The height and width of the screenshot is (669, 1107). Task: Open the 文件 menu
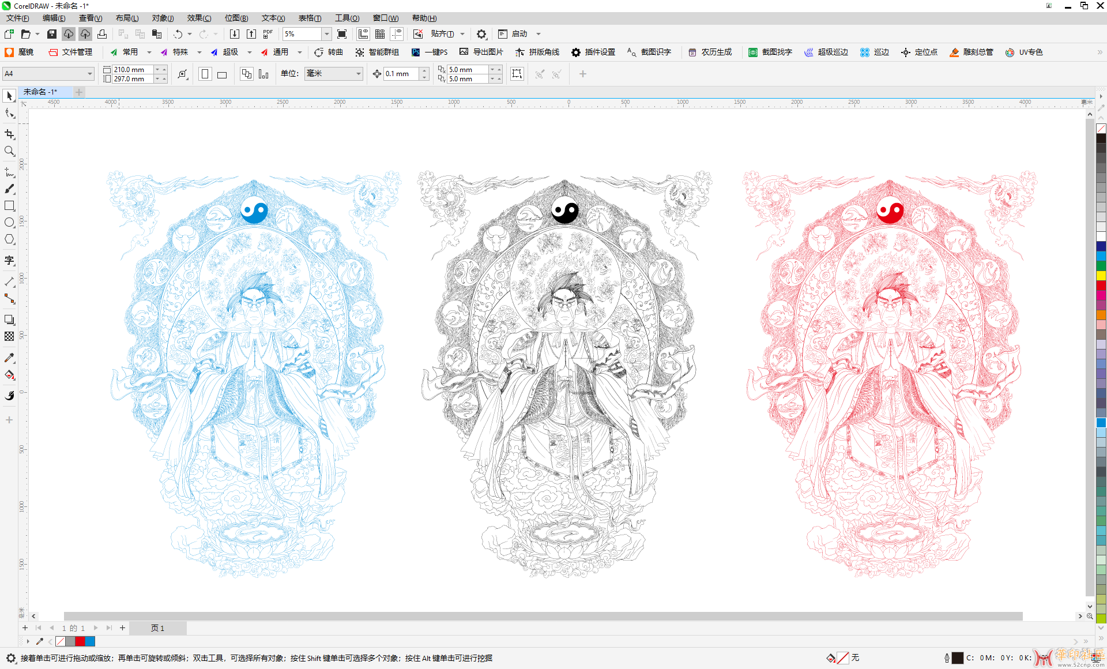pos(18,18)
